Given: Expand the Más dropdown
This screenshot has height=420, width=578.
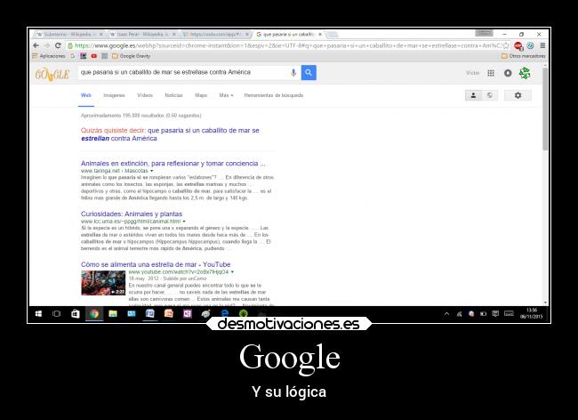Looking at the screenshot, I should pyautogui.click(x=226, y=95).
